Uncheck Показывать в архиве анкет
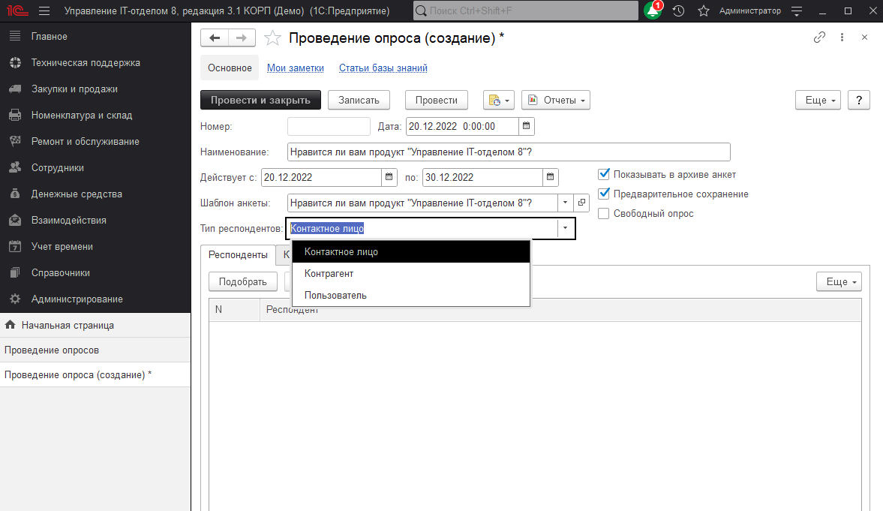This screenshot has height=511, width=883. pos(603,173)
